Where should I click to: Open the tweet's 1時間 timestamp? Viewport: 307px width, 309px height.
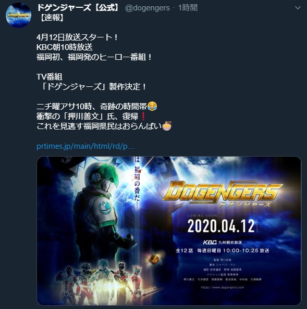[x=188, y=8]
